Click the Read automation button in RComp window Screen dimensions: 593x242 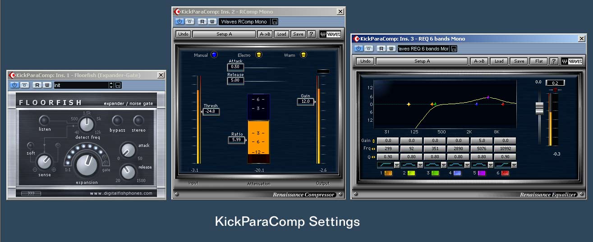click(203, 22)
